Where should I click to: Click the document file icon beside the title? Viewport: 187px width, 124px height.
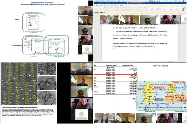coord(128,3)
